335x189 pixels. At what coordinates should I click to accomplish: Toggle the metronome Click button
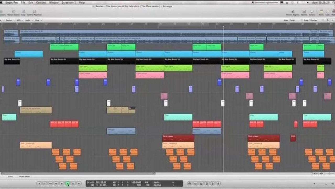pyautogui.click(x=218, y=183)
